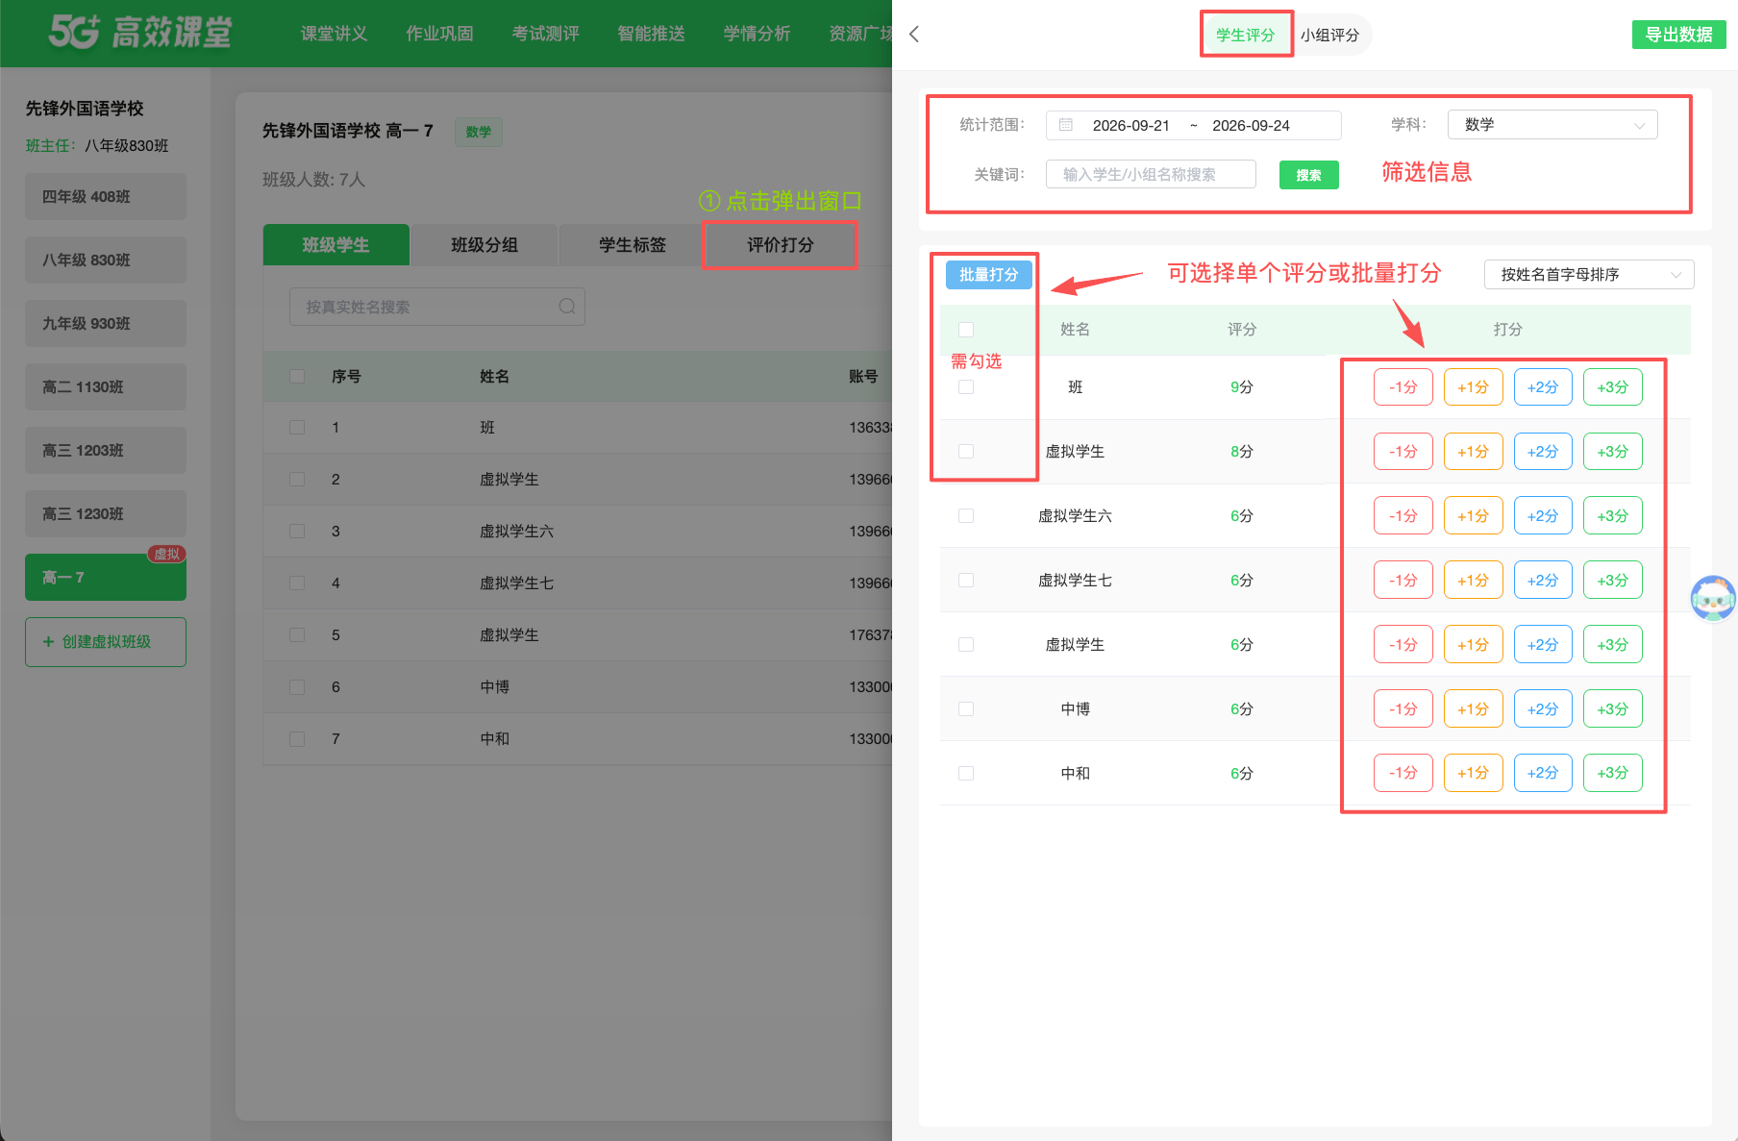Click the green 搜索 button
1738x1141 pixels.
point(1308,175)
